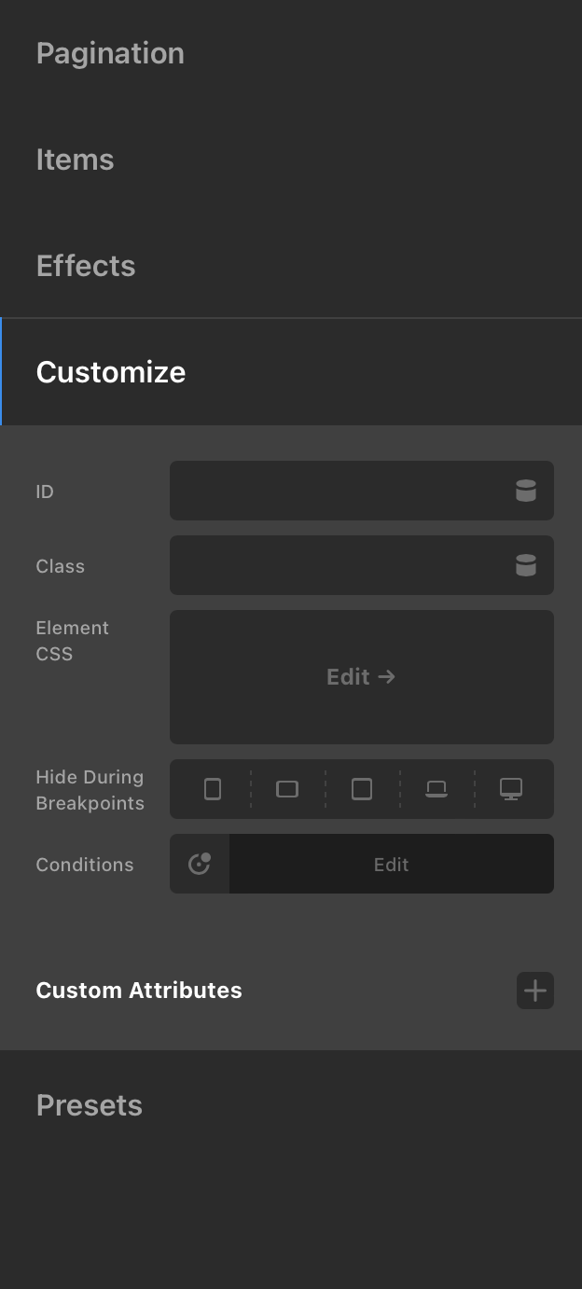Open dynamic content for the ID field
The height and width of the screenshot is (1289, 582).
pyautogui.click(x=526, y=491)
